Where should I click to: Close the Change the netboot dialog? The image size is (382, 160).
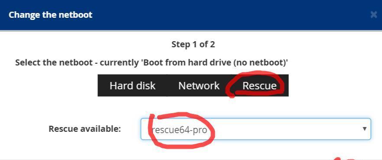coord(374,15)
